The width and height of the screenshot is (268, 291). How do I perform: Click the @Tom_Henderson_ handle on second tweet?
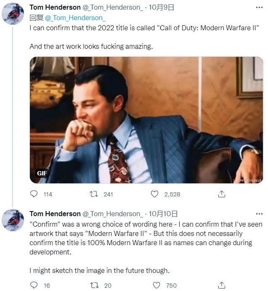pyautogui.click(x=112, y=214)
